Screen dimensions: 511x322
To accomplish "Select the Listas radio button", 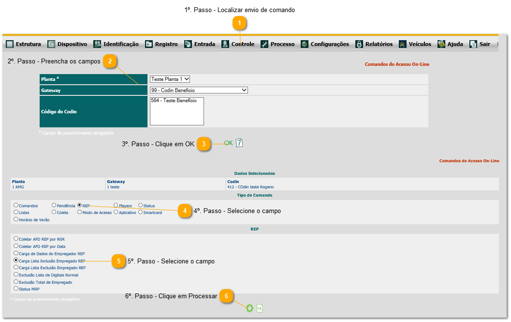I will [16, 212].
